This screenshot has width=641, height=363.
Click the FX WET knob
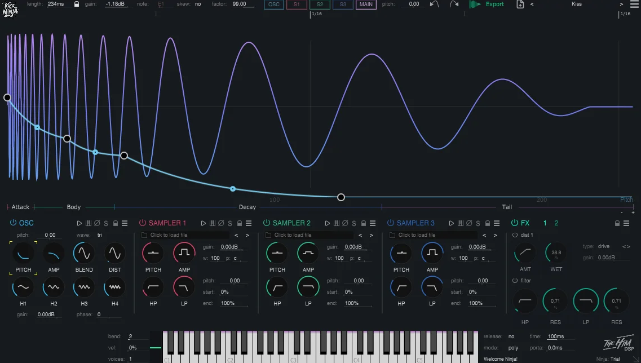point(556,253)
